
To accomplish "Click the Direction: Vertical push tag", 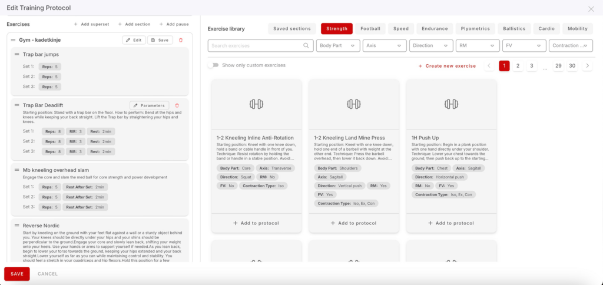I will coord(339,185).
